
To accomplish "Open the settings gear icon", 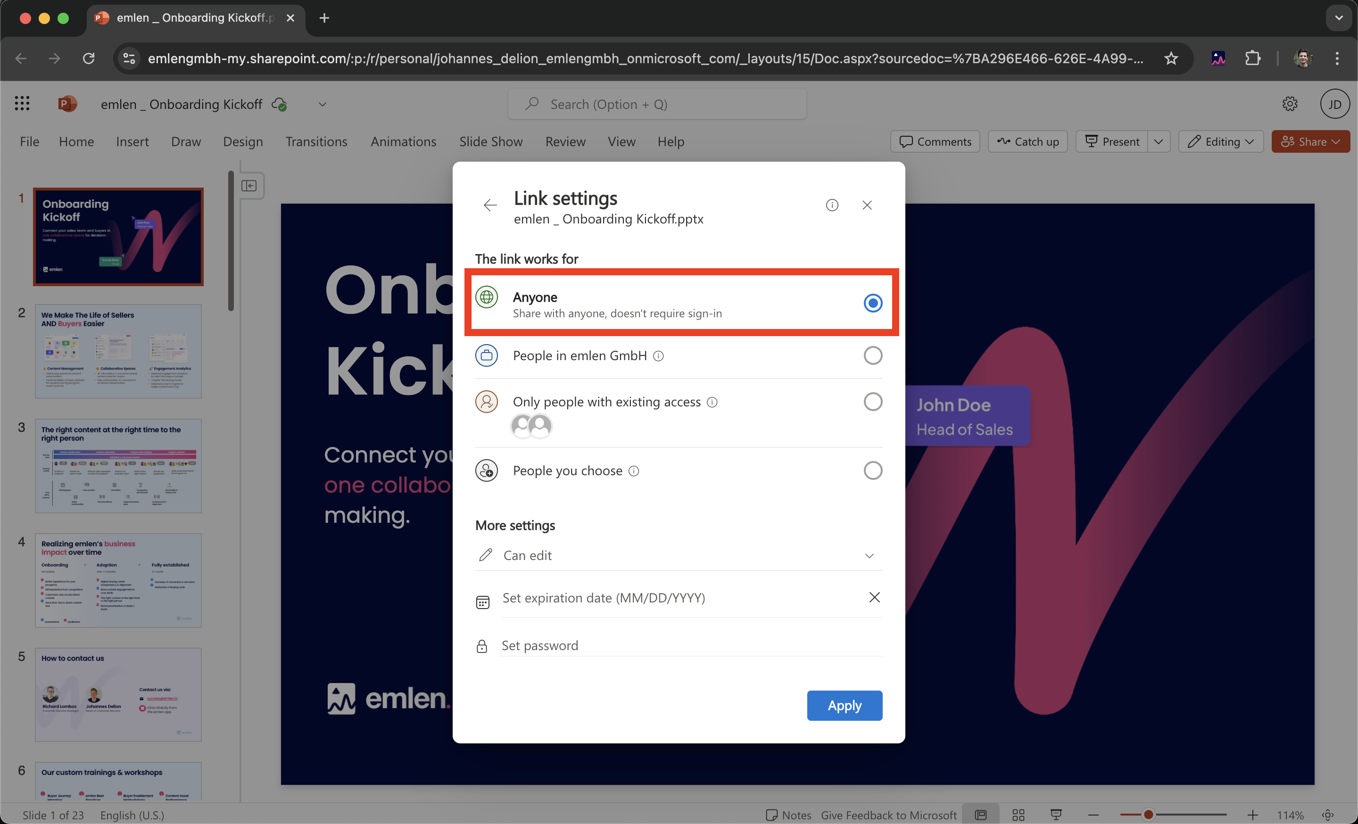I will 1289,104.
